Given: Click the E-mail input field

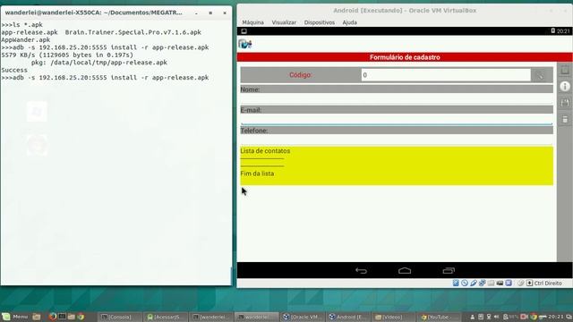Looking at the screenshot, I should [397, 119].
